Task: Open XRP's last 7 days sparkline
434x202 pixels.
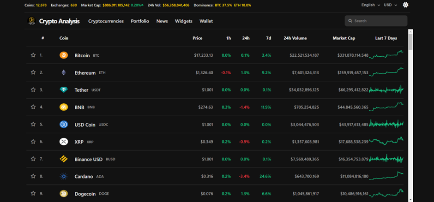Action: click(x=386, y=141)
